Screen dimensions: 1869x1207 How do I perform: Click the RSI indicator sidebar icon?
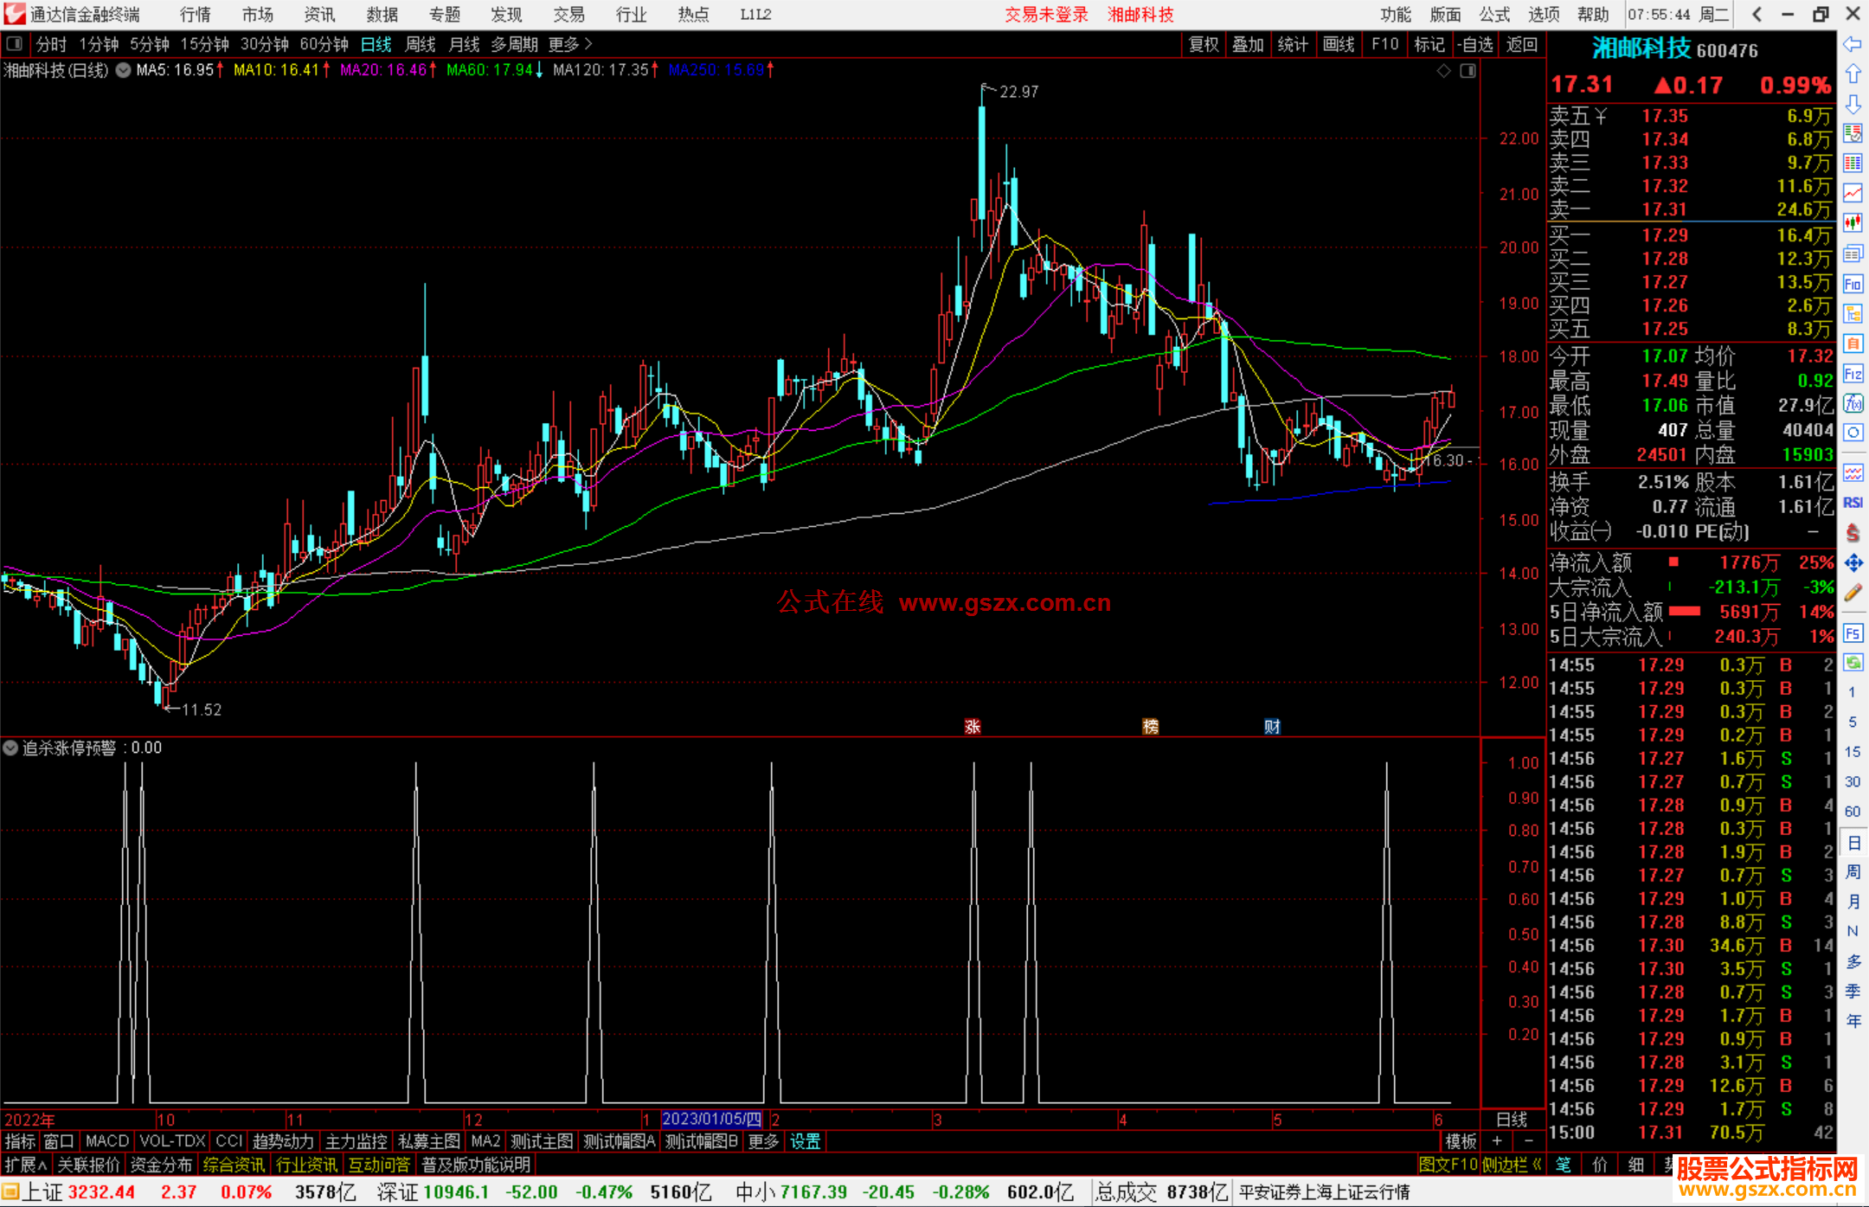coord(1853,503)
